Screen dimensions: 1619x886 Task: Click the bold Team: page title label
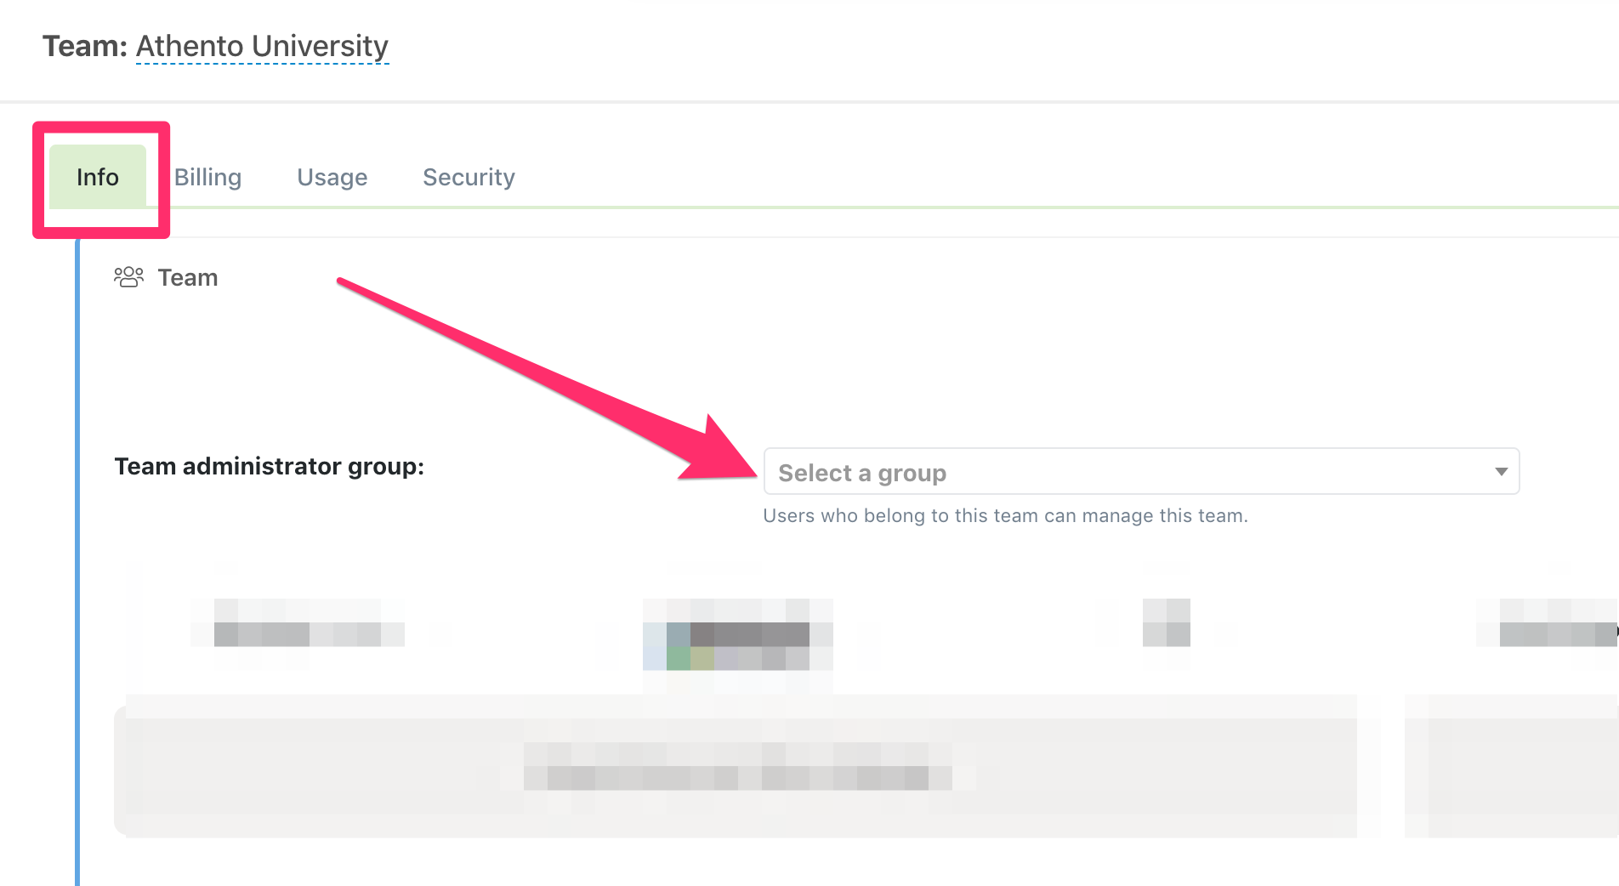[x=85, y=46]
